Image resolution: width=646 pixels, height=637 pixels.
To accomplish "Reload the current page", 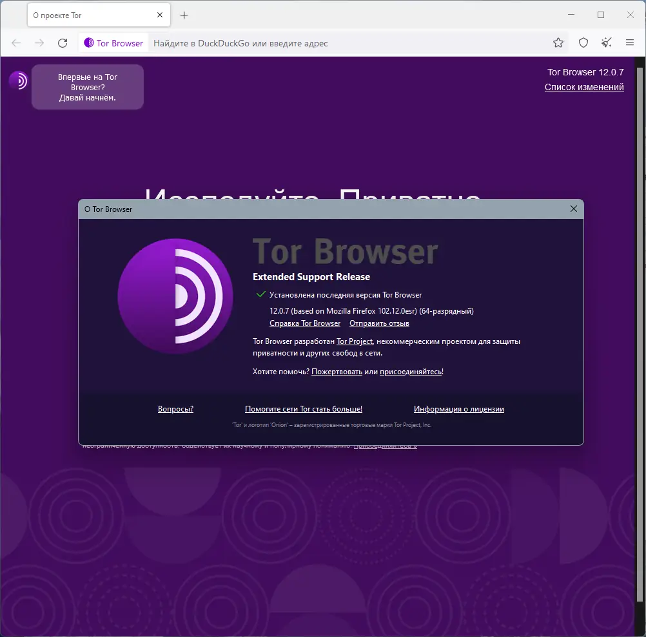I will (x=63, y=43).
